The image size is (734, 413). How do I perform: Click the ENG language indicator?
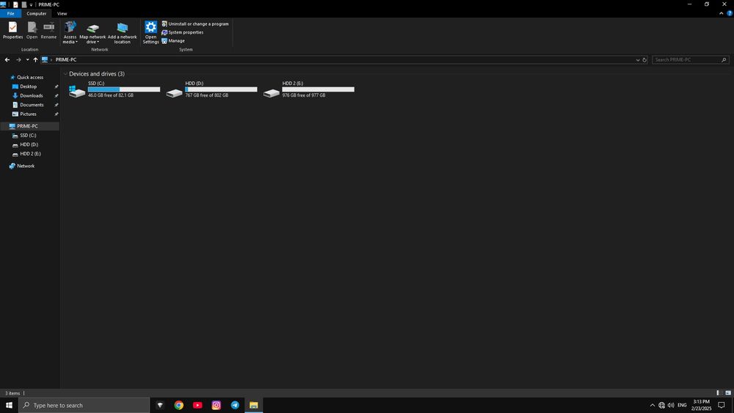[x=682, y=405]
